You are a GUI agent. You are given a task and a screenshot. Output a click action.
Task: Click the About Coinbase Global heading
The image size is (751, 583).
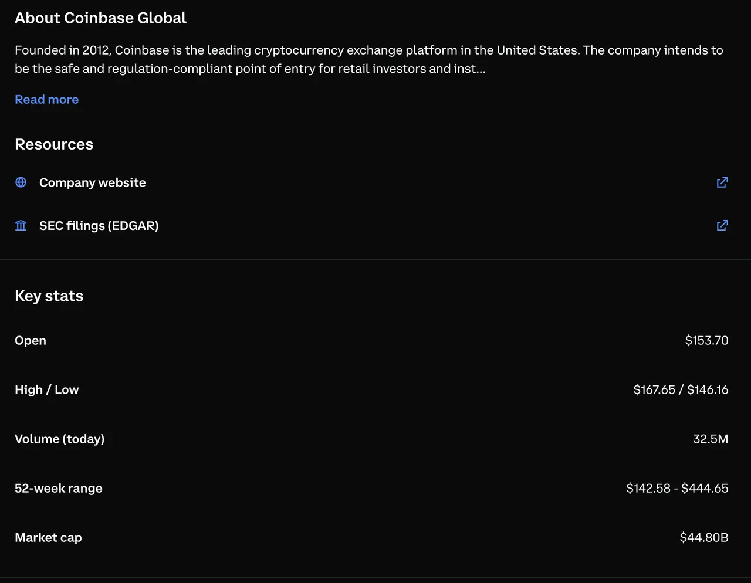point(100,18)
